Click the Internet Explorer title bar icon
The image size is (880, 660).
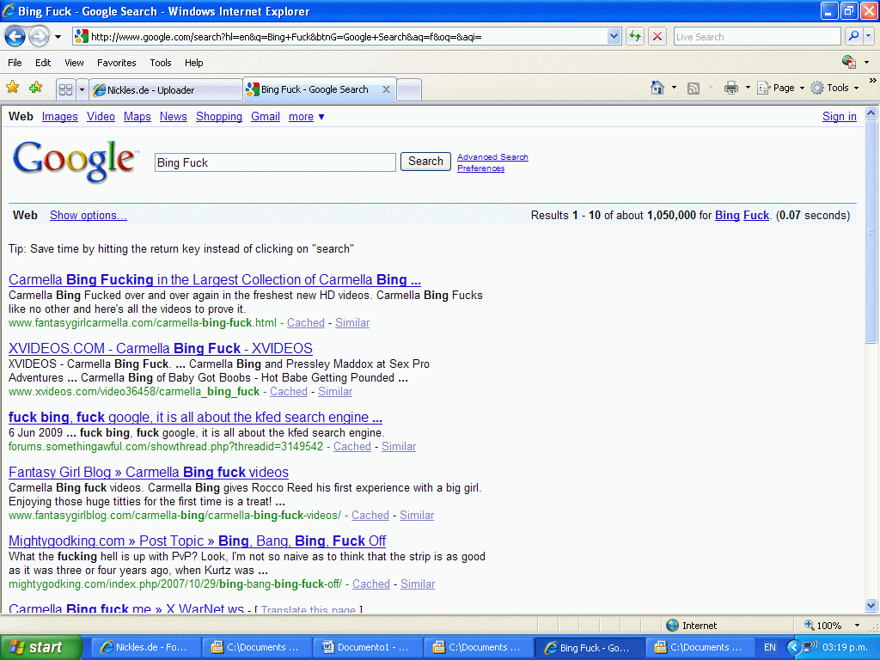9,10
